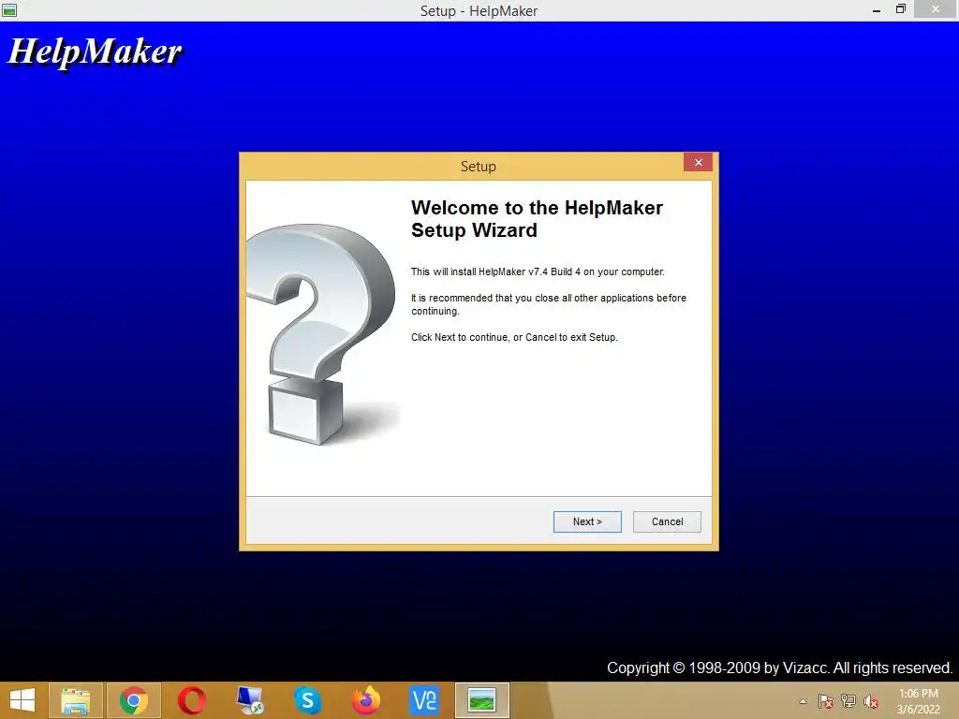Open Action Center flag icon in tray
The height and width of the screenshot is (719, 959).
pos(826,701)
